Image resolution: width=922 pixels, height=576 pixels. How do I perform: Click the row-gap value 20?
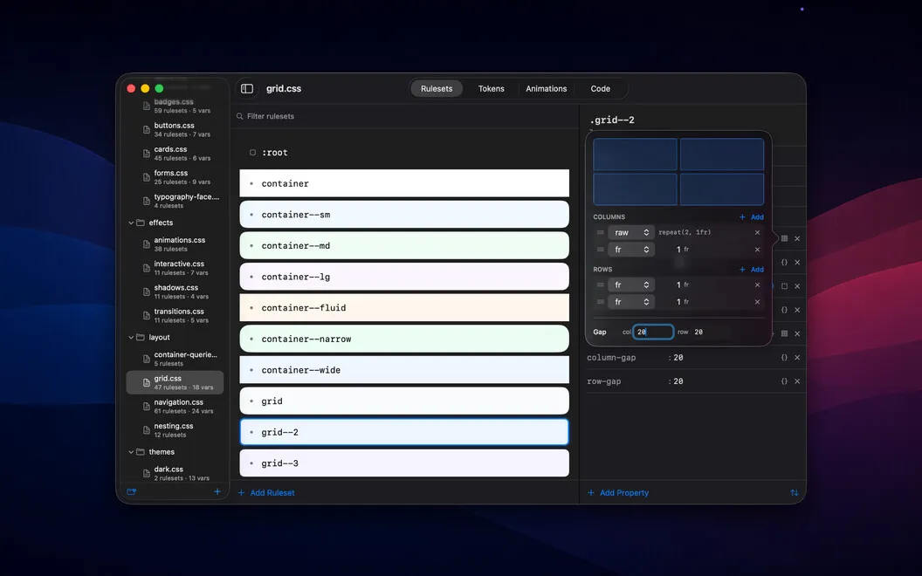[x=678, y=381]
